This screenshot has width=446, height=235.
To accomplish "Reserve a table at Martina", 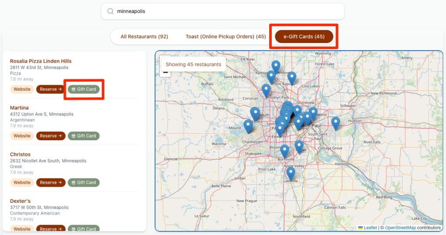I will tap(51, 136).
